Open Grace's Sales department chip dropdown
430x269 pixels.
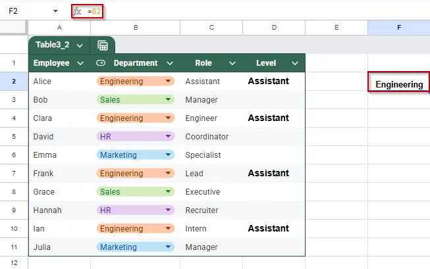(169, 191)
